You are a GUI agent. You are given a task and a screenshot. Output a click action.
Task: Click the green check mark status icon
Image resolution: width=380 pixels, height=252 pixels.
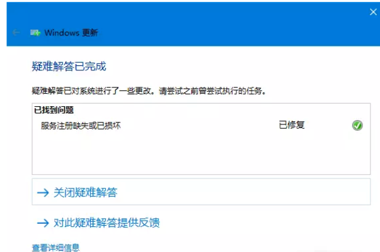coord(357,126)
